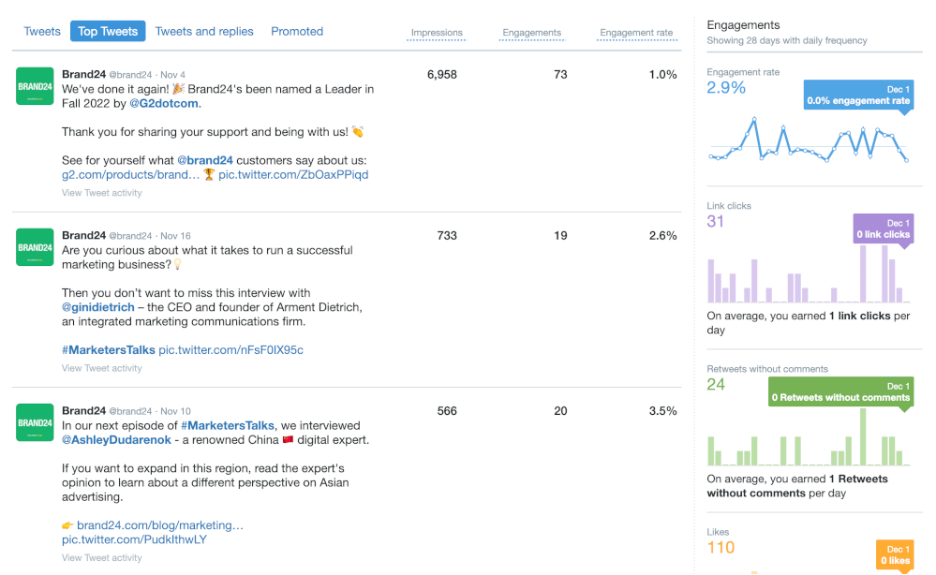Open the Promoted tab
The width and height of the screenshot is (936, 575).
[297, 31]
